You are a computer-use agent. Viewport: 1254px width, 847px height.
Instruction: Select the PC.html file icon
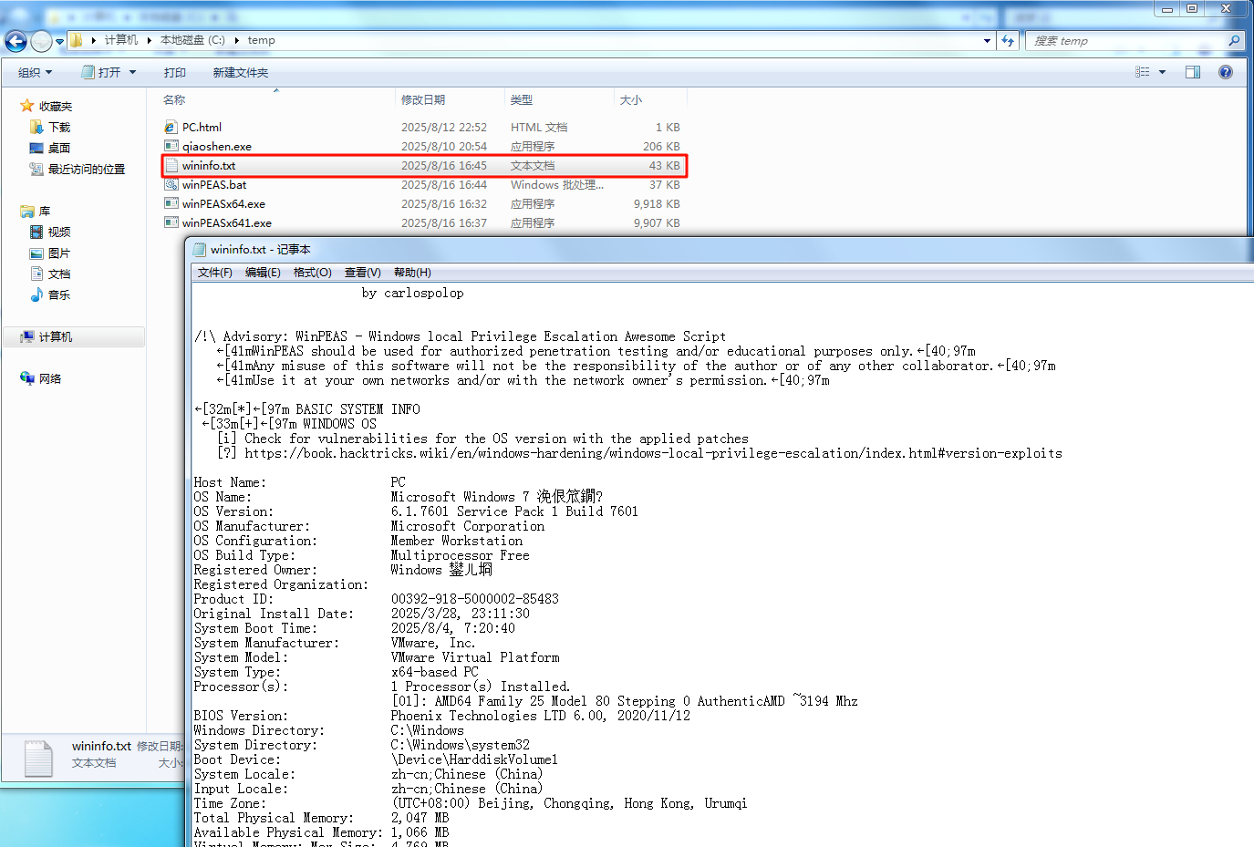point(171,128)
